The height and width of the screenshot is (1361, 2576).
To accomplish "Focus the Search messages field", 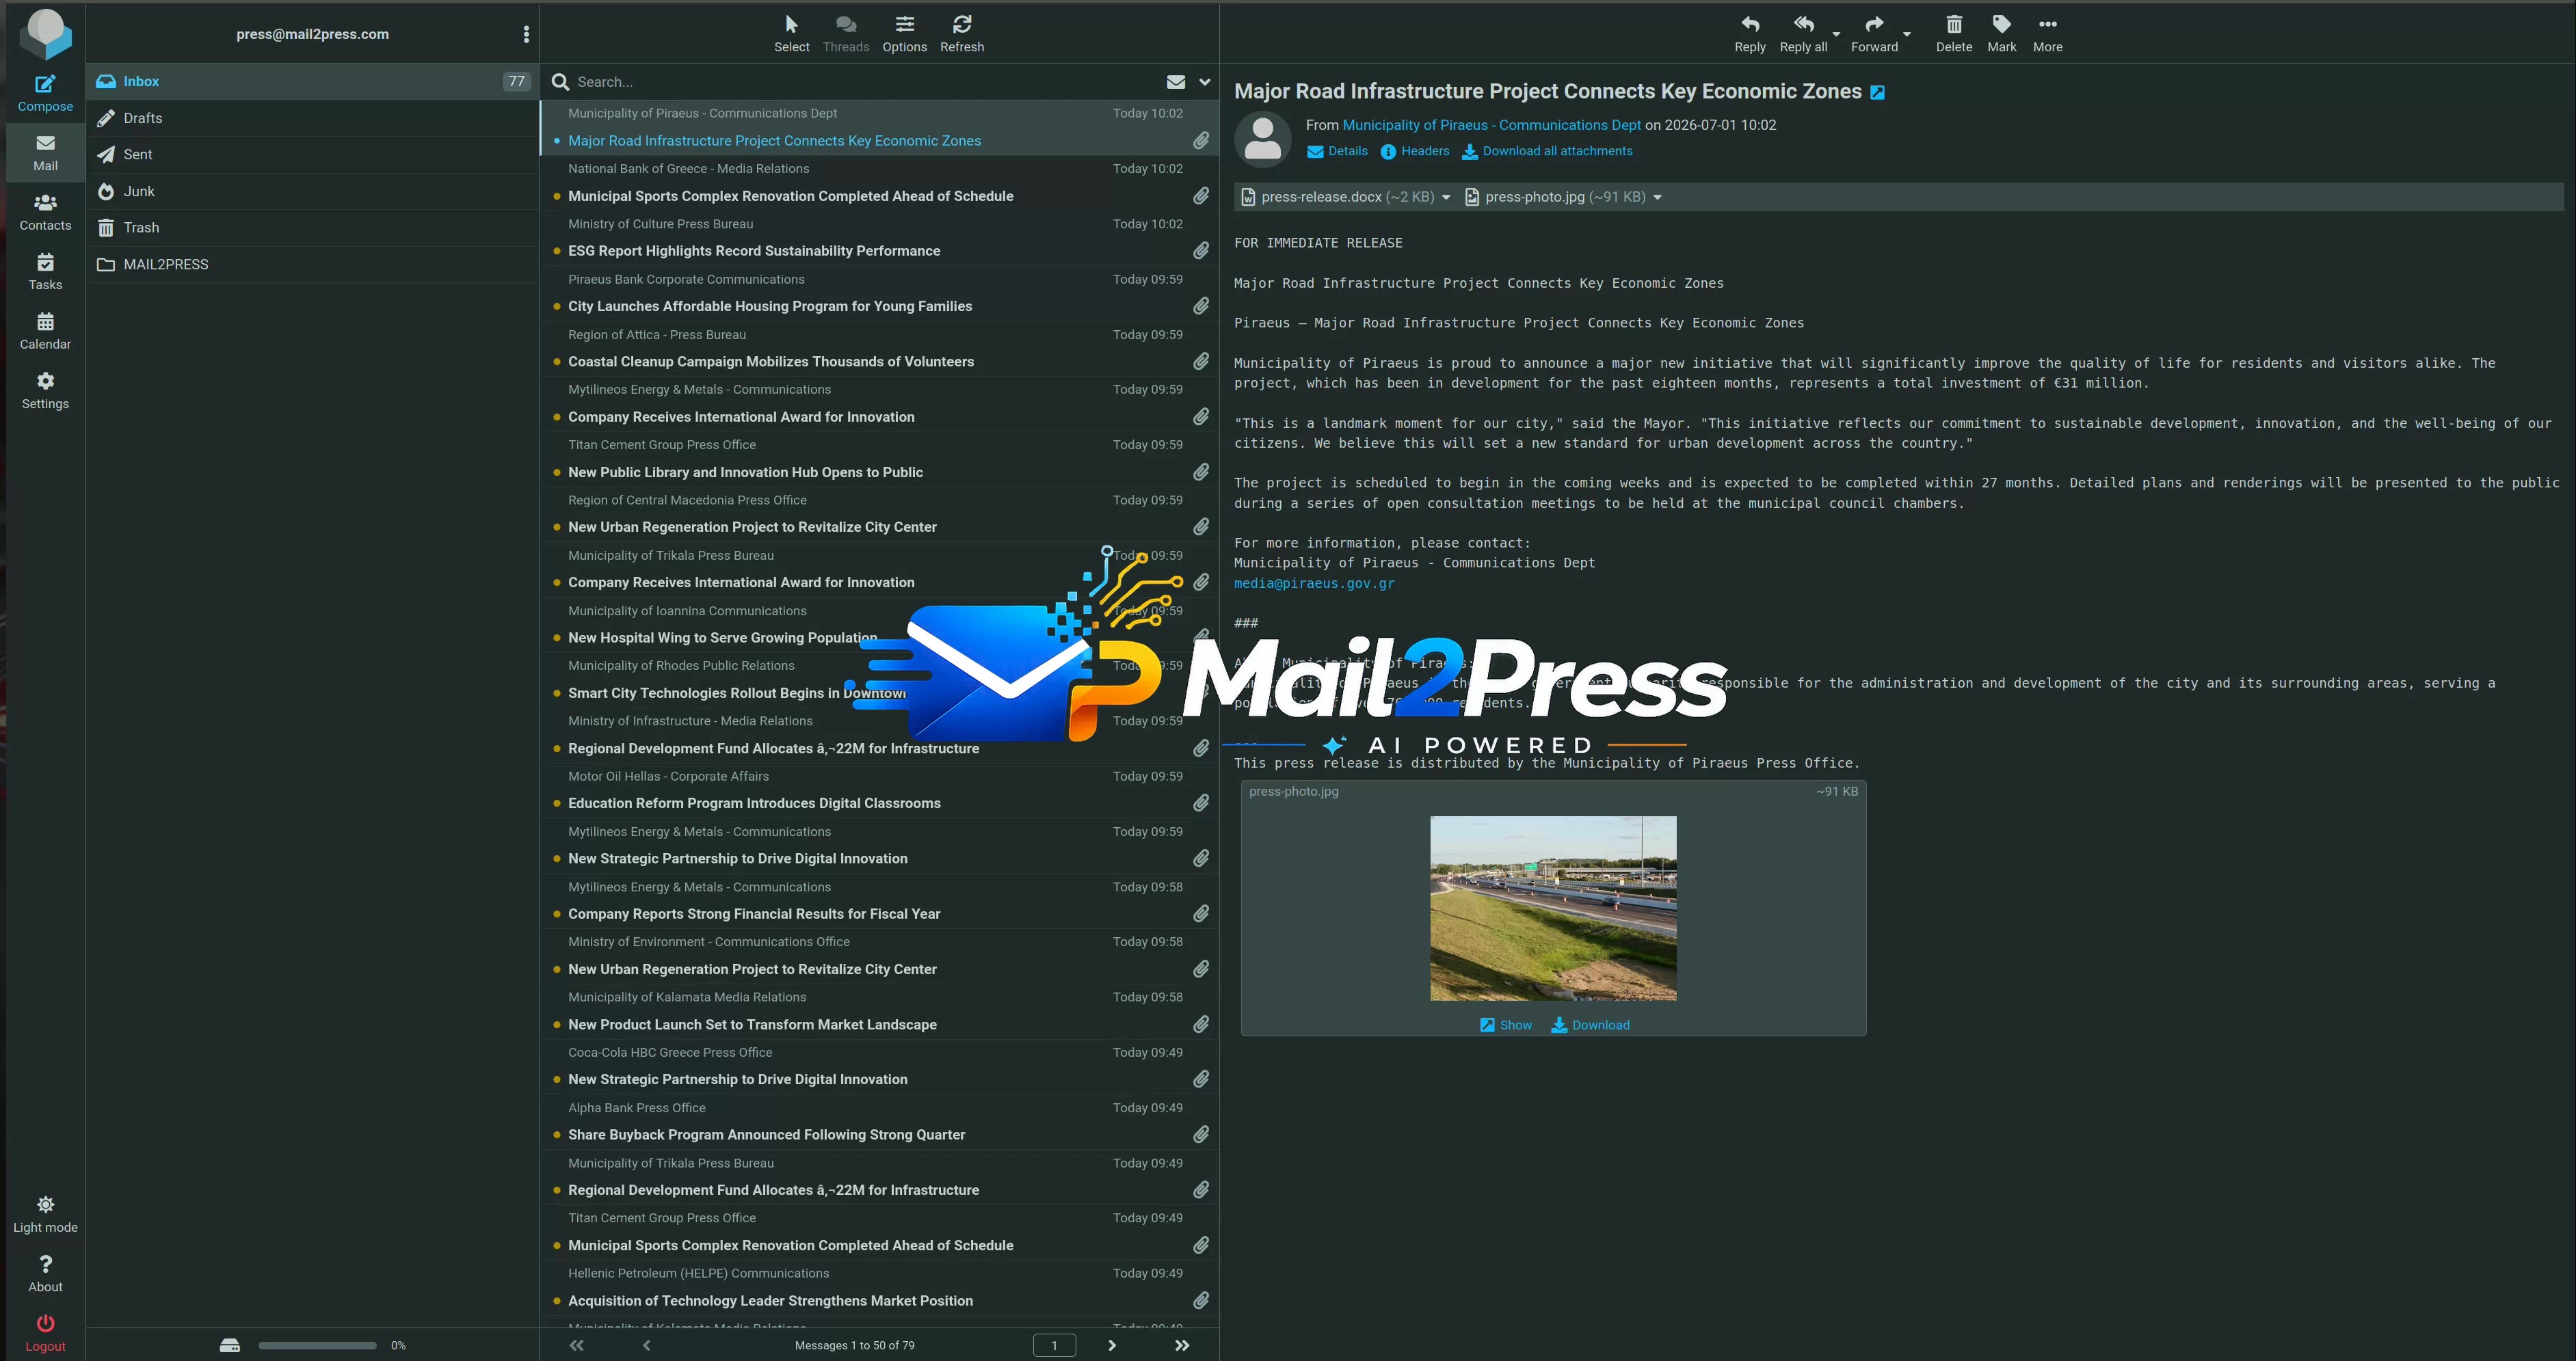I will (860, 82).
